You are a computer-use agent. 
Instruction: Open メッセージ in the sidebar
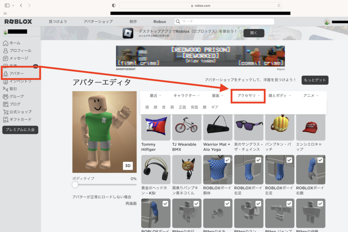coord(16,58)
